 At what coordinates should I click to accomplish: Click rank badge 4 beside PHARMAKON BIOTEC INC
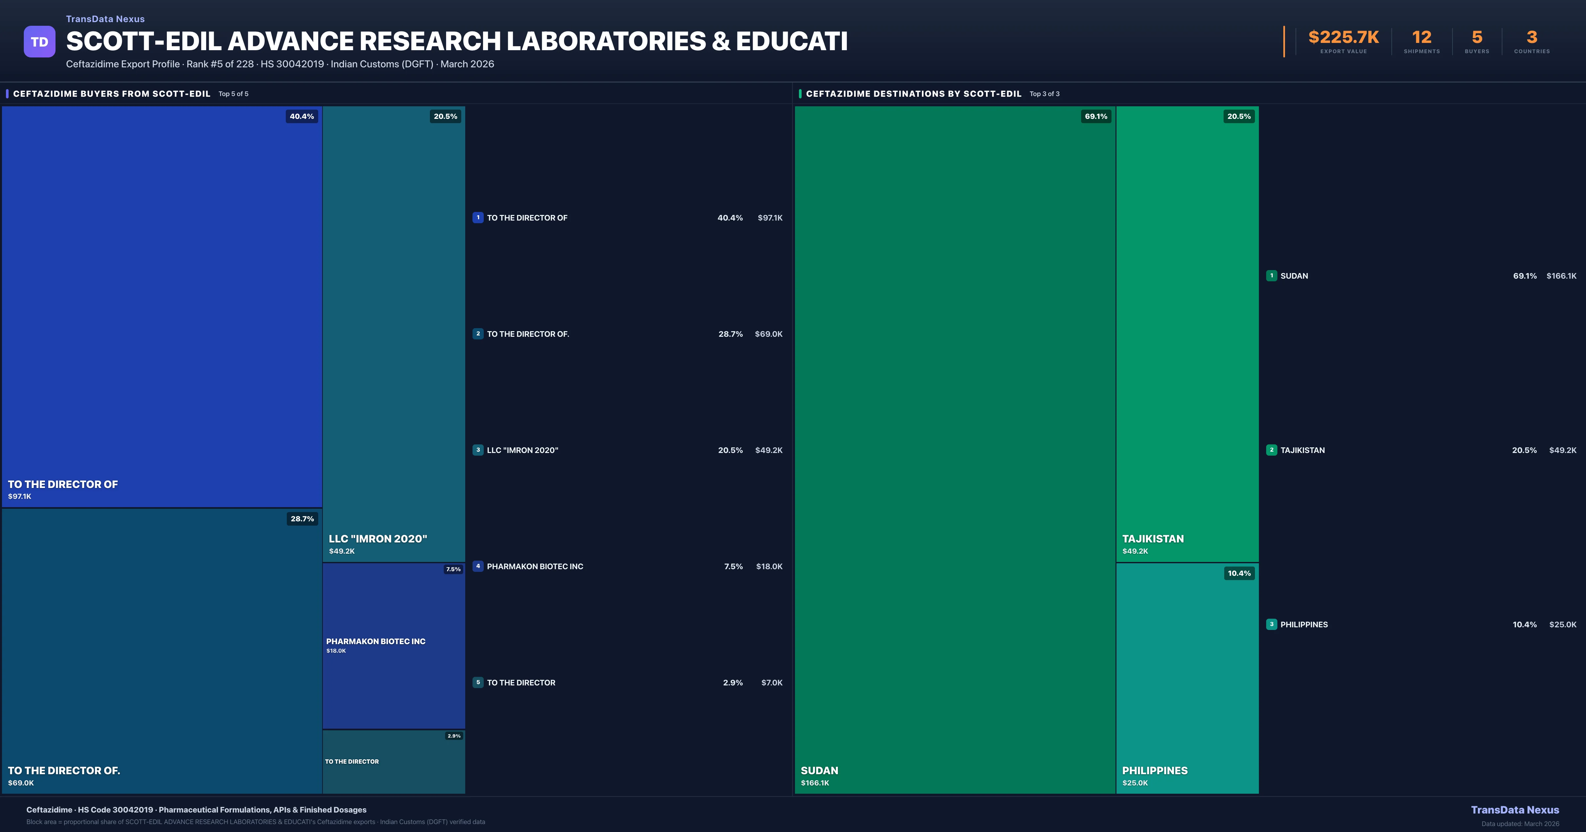478,566
